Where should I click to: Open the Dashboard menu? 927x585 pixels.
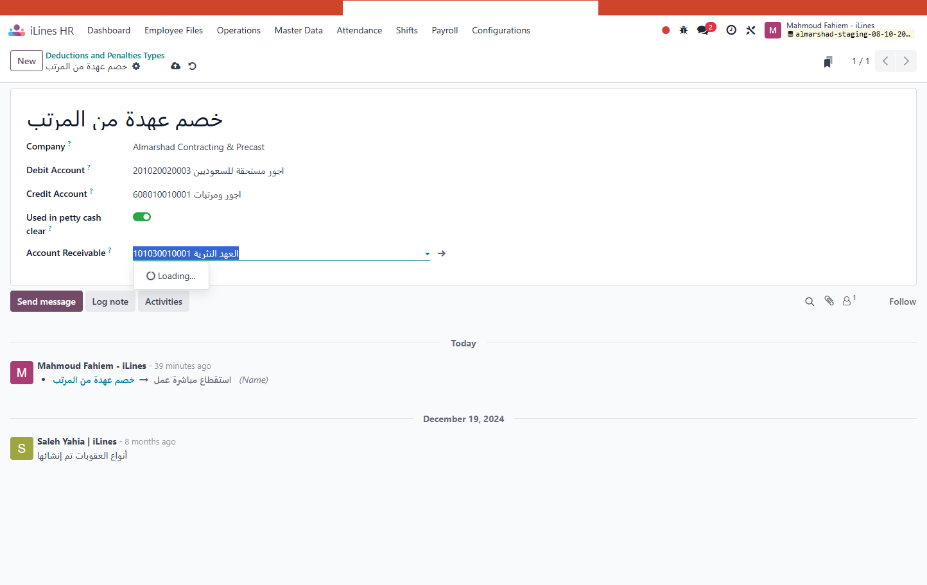pos(108,30)
